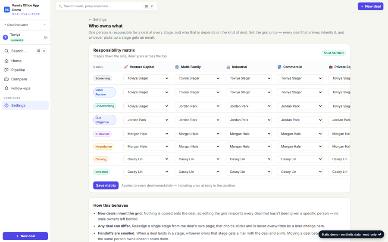Click the arrow icon in static demo badge

point(379,234)
